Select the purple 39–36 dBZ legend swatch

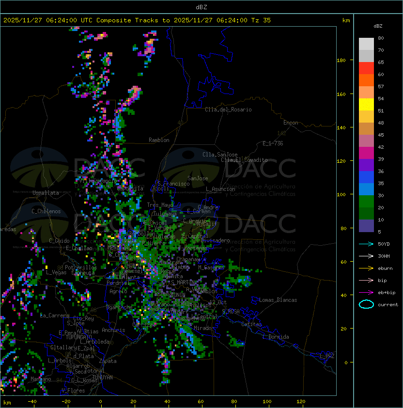tap(366, 165)
